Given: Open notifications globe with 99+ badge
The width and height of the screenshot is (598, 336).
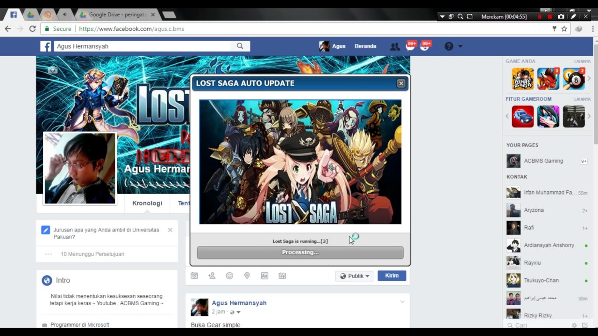Looking at the screenshot, I should (x=425, y=46).
